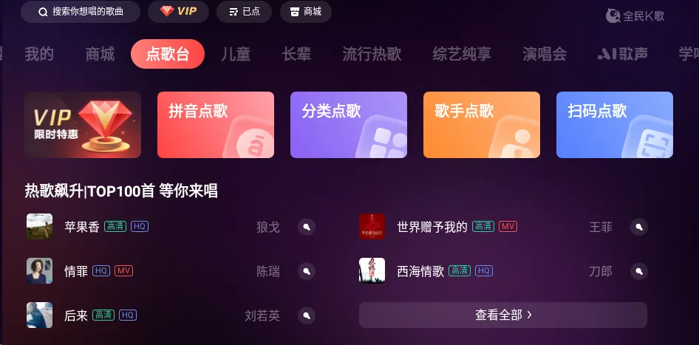
Task: Open the 已点 queued songs list
Action: click(245, 12)
